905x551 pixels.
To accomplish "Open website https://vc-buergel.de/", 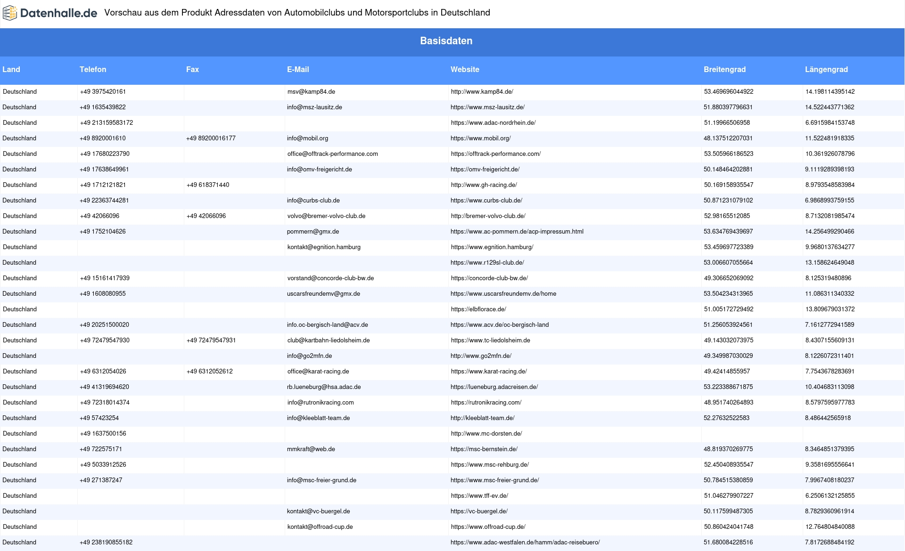I will [x=479, y=511].
